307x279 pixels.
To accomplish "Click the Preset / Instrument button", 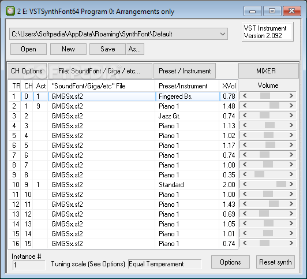I will click(x=185, y=71).
